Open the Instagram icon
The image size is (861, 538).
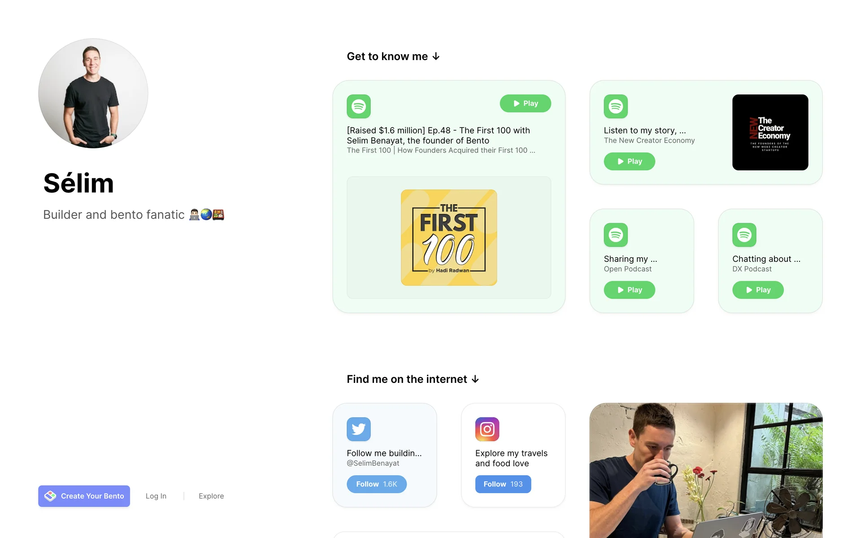(487, 429)
